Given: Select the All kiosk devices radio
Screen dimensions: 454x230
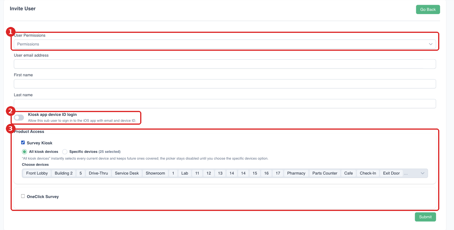Looking at the screenshot, I should [24, 152].
